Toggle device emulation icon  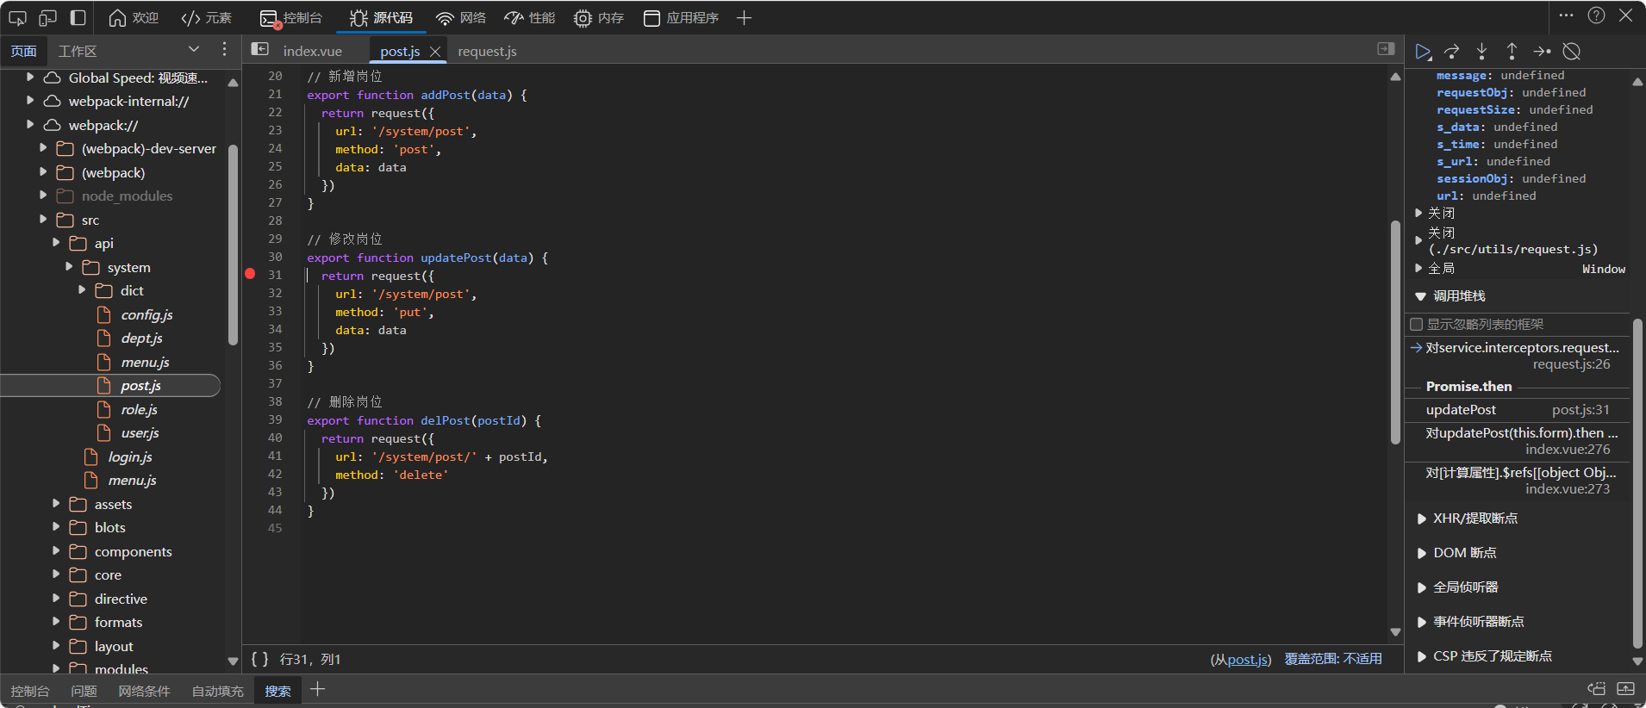tap(47, 17)
